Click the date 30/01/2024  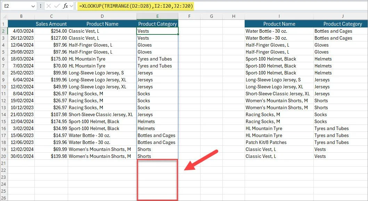tap(21, 156)
